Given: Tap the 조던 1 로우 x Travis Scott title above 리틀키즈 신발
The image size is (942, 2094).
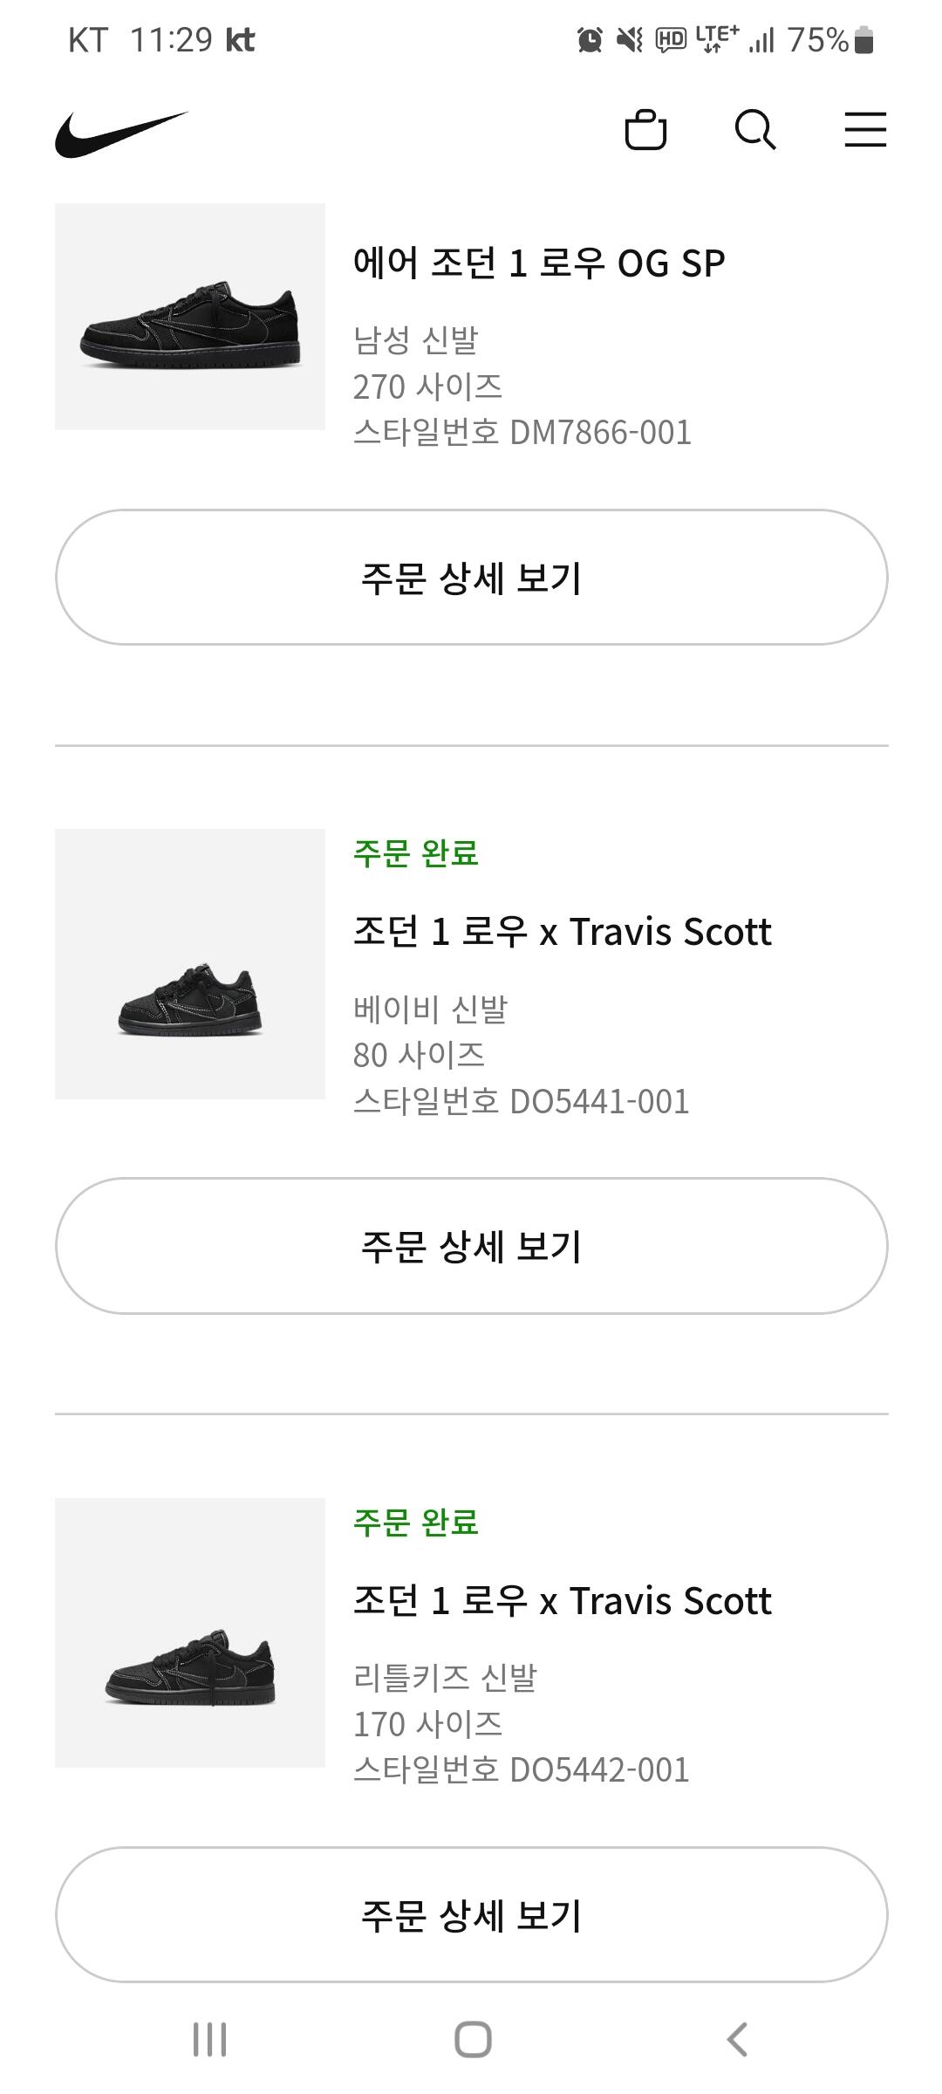Looking at the screenshot, I should tap(562, 1601).
